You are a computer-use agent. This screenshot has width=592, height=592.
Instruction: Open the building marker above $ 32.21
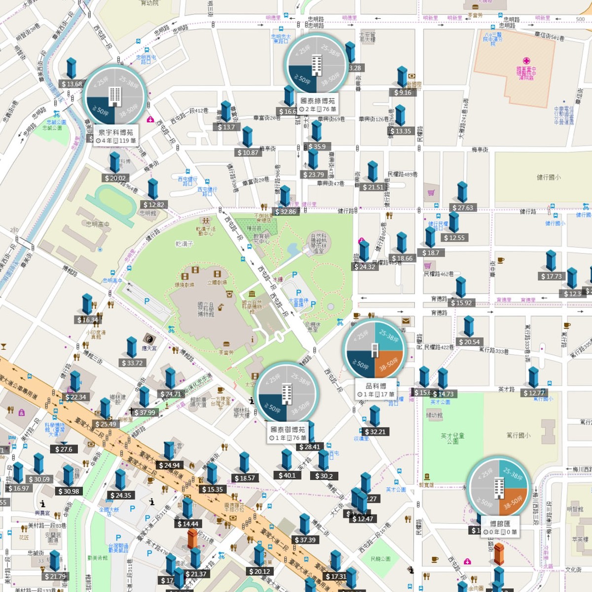375,416
